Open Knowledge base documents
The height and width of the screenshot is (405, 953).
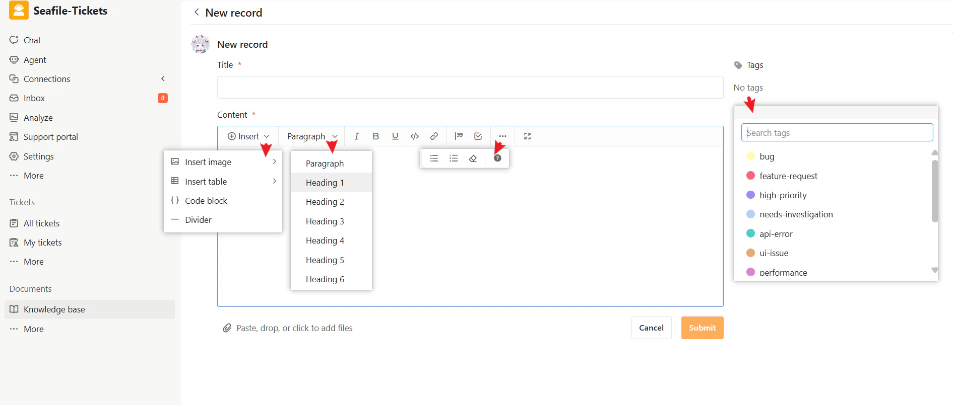89,309
